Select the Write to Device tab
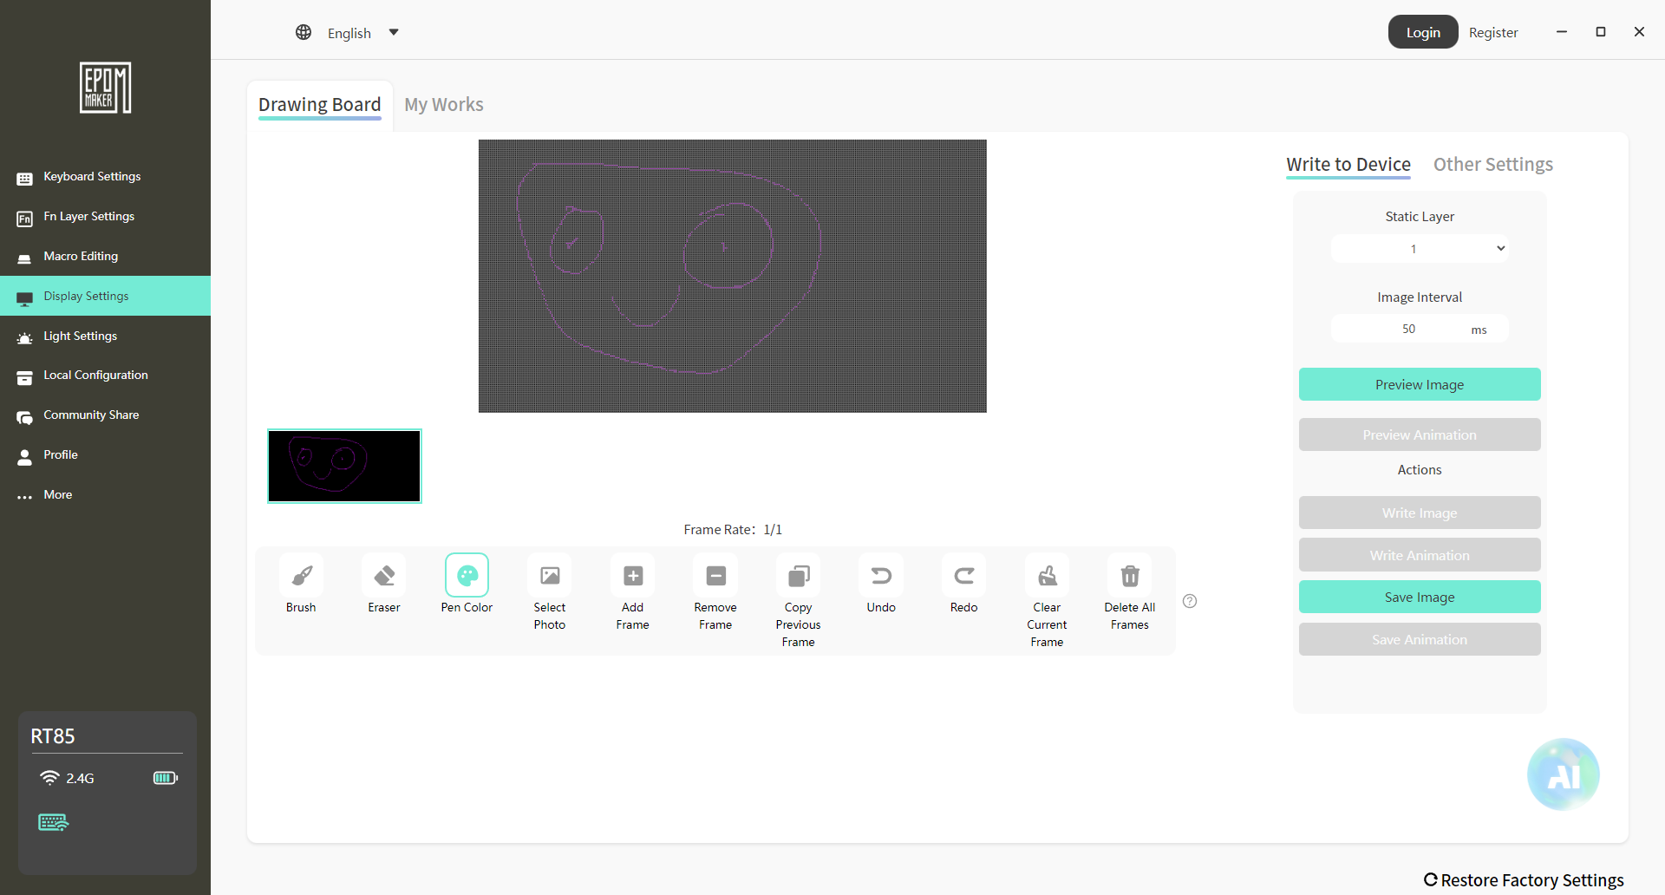The image size is (1665, 895). (1348, 165)
